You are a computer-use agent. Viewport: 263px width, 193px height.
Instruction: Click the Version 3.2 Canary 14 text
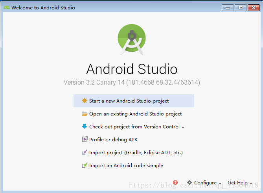click(x=132, y=82)
